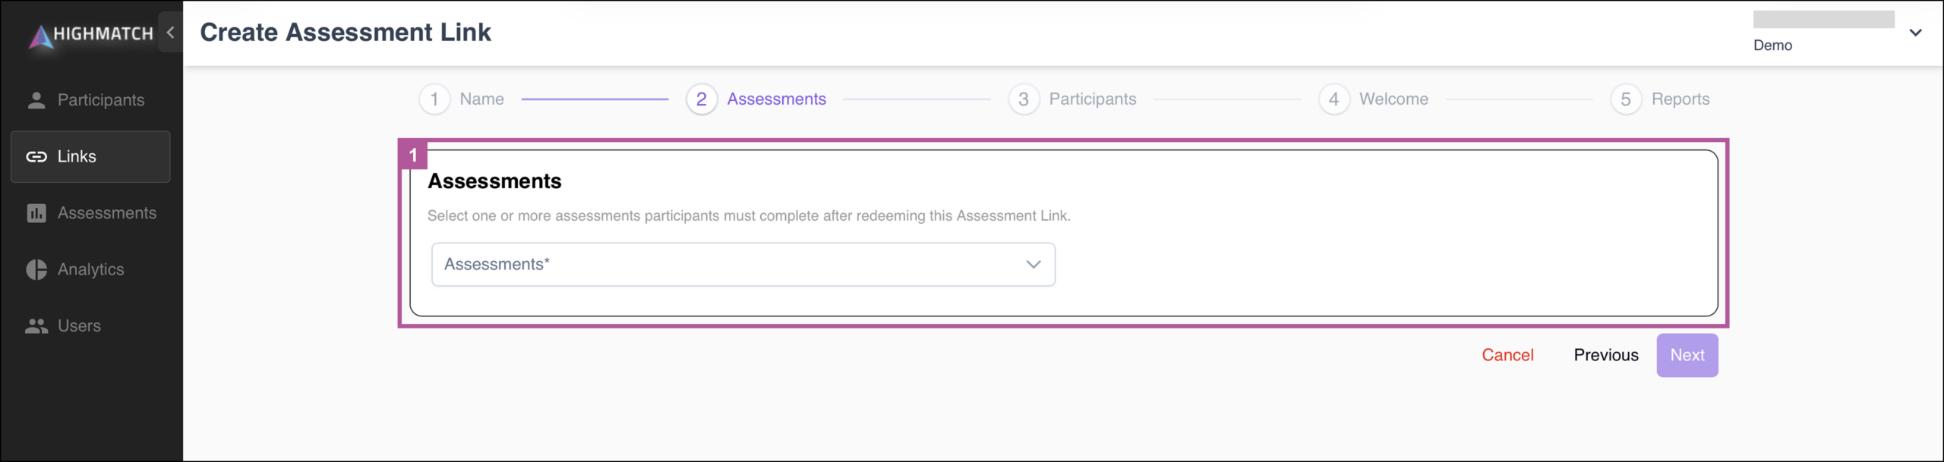Jump to step 3 Participants
This screenshot has width=1944, height=462.
point(1072,99)
